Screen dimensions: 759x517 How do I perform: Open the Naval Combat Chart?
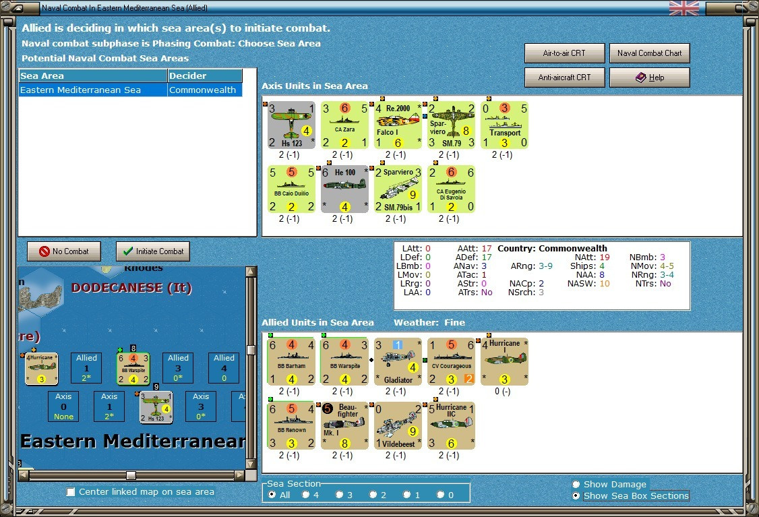click(650, 53)
